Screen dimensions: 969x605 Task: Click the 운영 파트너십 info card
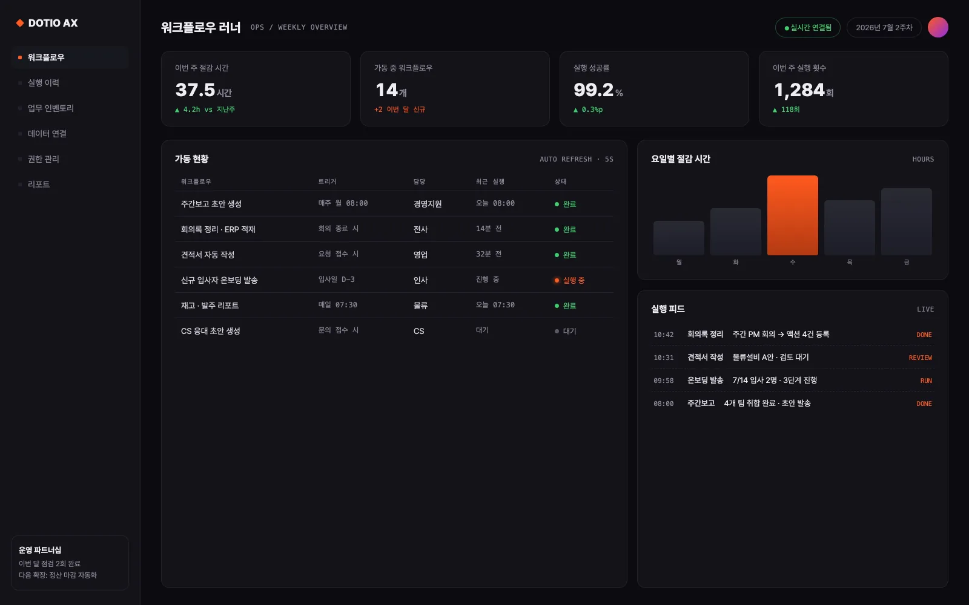click(70, 563)
